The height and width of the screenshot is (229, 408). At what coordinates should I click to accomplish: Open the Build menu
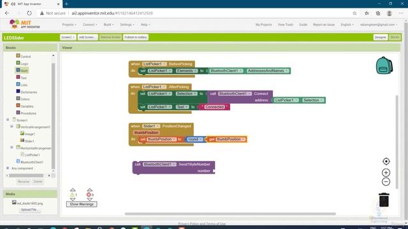[108, 24]
